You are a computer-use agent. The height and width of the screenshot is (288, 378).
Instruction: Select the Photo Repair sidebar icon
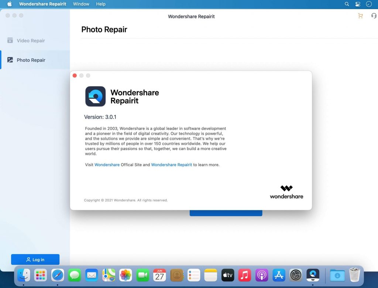[10, 60]
